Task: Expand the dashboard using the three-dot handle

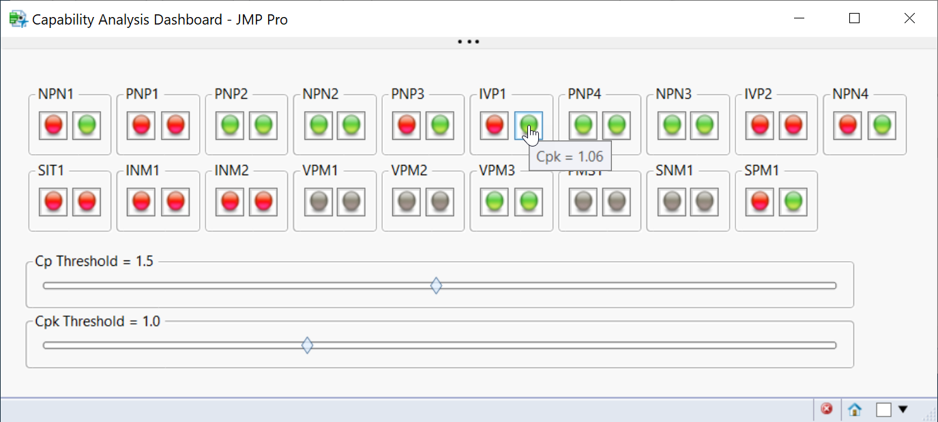Action: coord(469,41)
